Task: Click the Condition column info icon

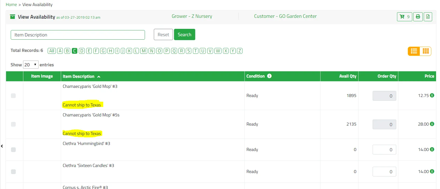Action: click(269, 76)
